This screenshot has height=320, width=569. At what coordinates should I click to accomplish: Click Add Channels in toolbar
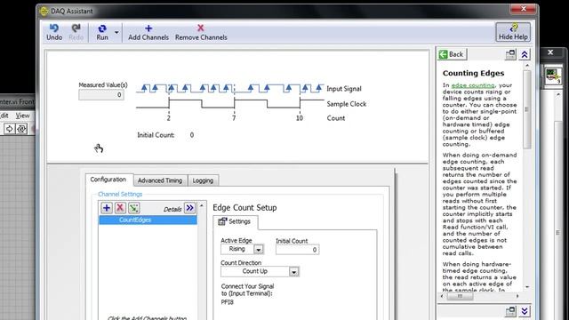pyautogui.click(x=148, y=32)
